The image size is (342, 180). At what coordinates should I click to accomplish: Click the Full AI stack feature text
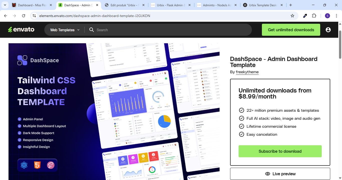283,118
